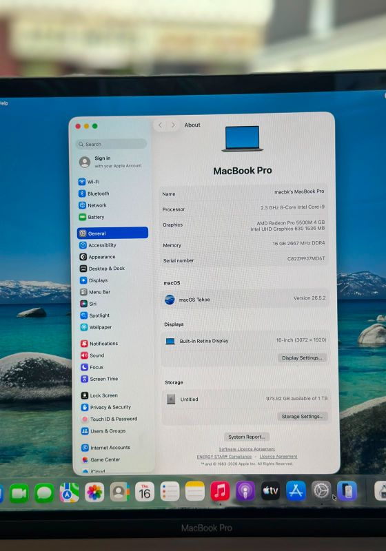Open Accessibility settings
The width and height of the screenshot is (386, 551).
98,245
